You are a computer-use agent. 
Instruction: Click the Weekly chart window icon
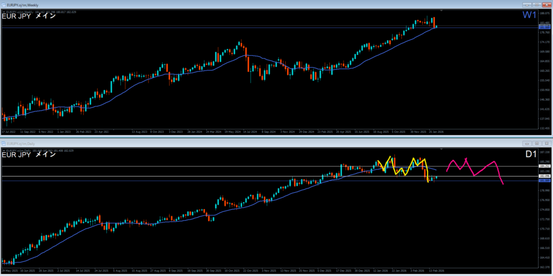[x=4, y=4]
